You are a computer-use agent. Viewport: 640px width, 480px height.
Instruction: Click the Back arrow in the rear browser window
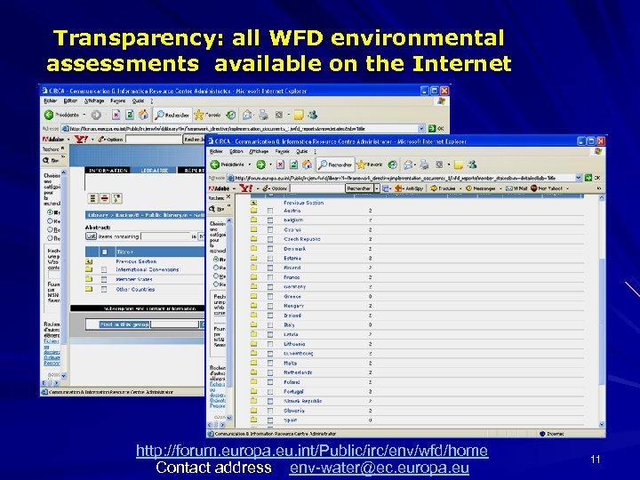click(x=49, y=115)
